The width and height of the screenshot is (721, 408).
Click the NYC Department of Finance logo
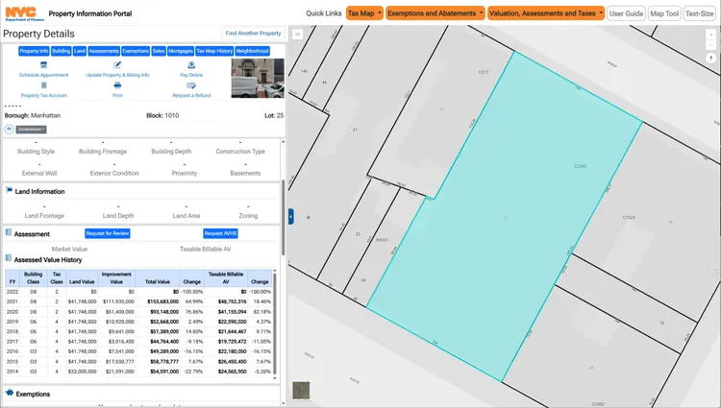click(21, 12)
